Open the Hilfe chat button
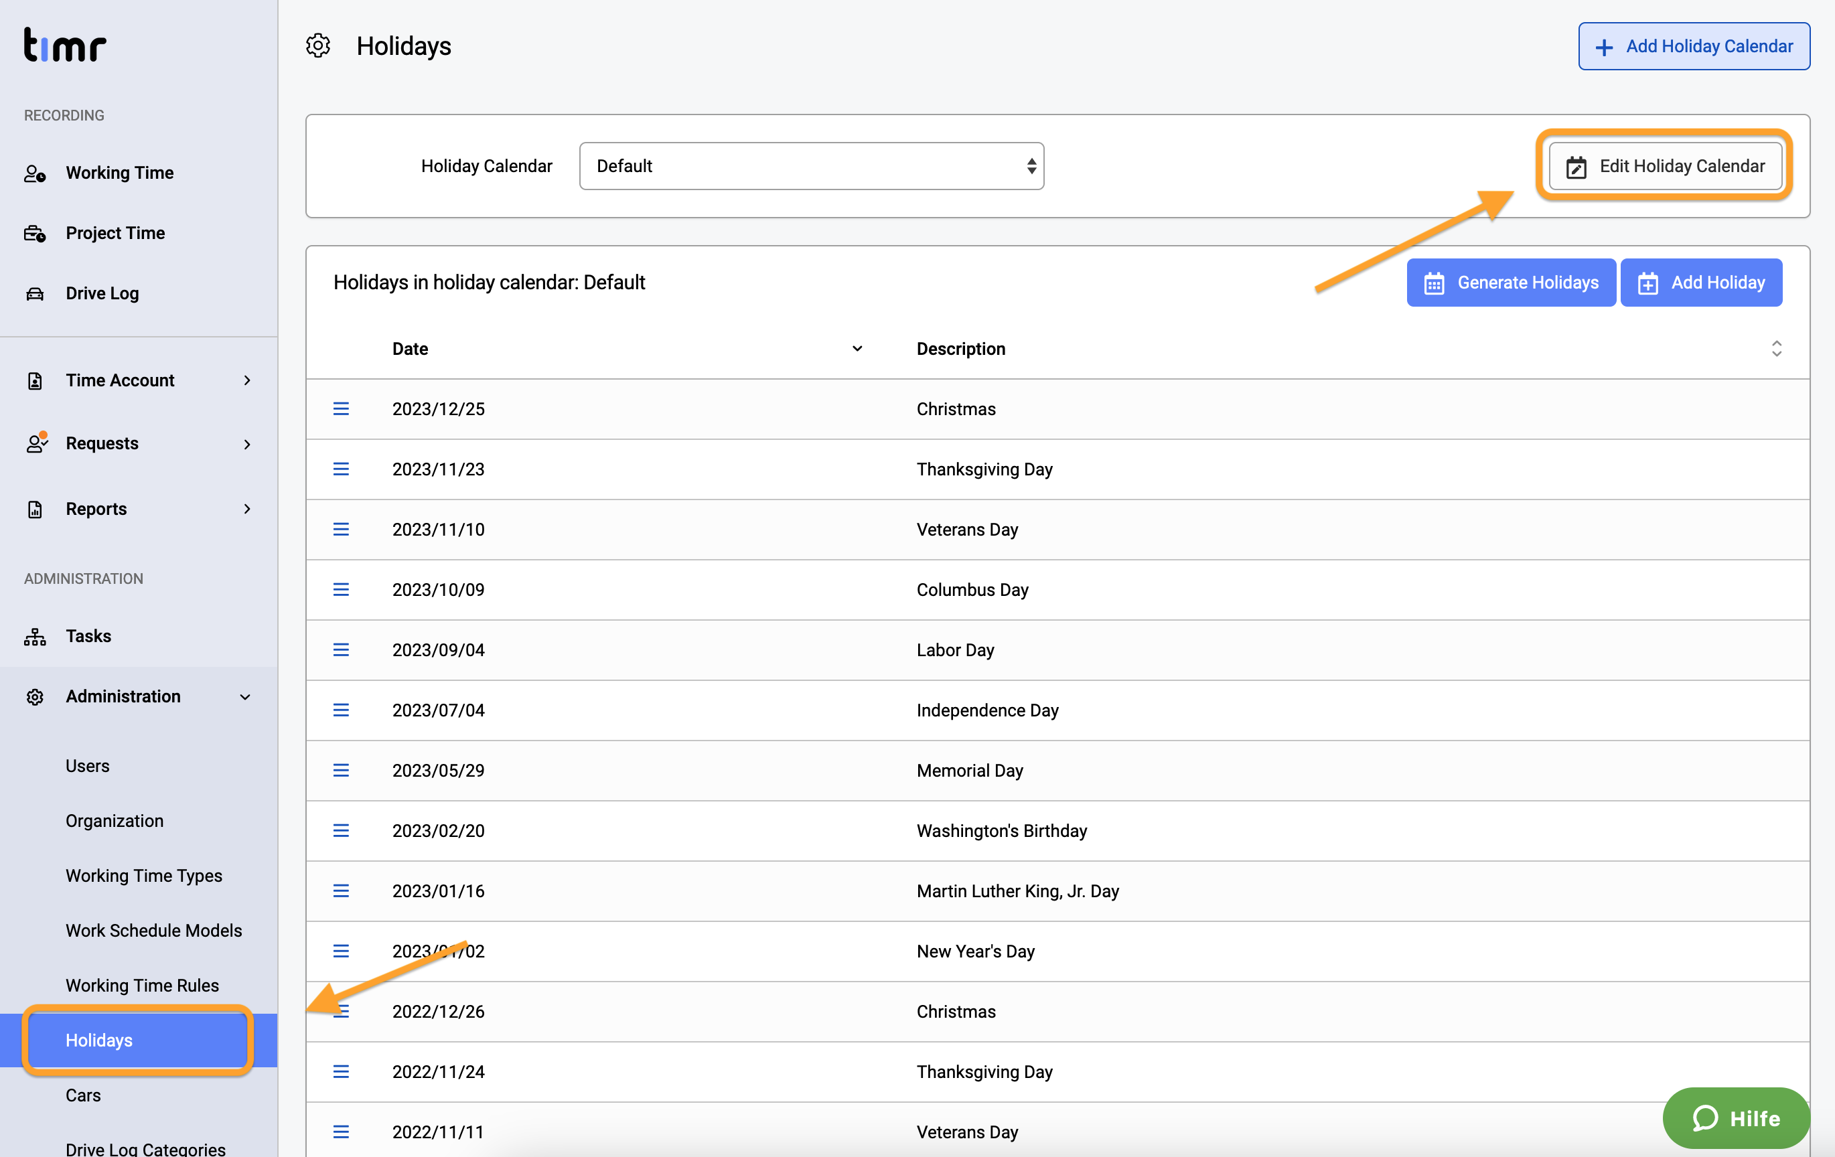1835x1157 pixels. (x=1735, y=1117)
